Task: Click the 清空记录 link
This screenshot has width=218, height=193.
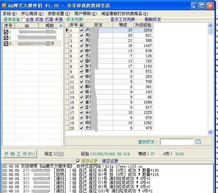Action: coord(110,161)
